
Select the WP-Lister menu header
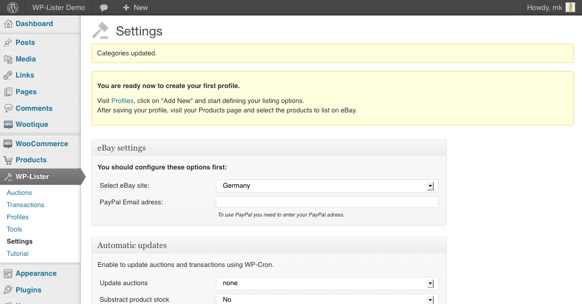[40, 177]
